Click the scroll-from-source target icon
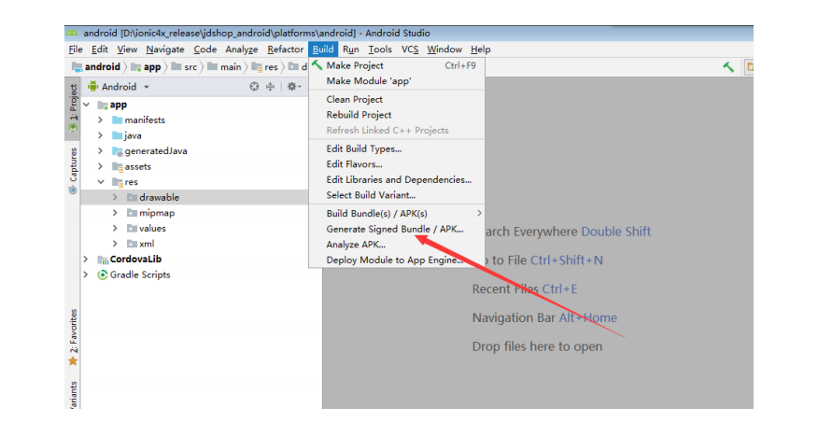The image size is (818, 436). pos(254,87)
